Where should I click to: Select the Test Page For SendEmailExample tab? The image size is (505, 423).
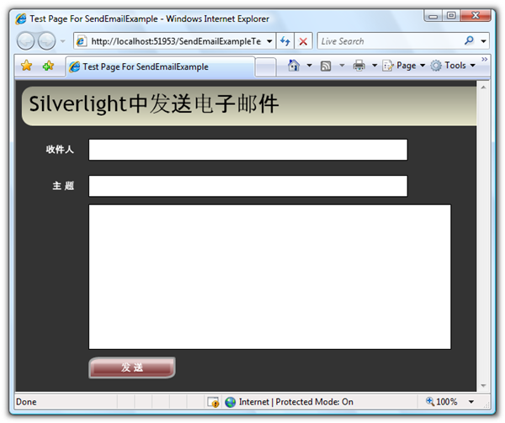pyautogui.click(x=161, y=66)
